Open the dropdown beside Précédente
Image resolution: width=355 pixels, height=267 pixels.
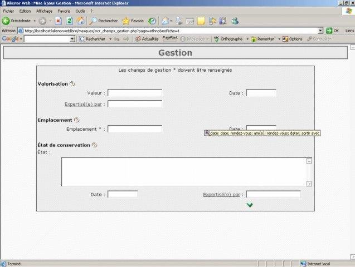(35, 21)
